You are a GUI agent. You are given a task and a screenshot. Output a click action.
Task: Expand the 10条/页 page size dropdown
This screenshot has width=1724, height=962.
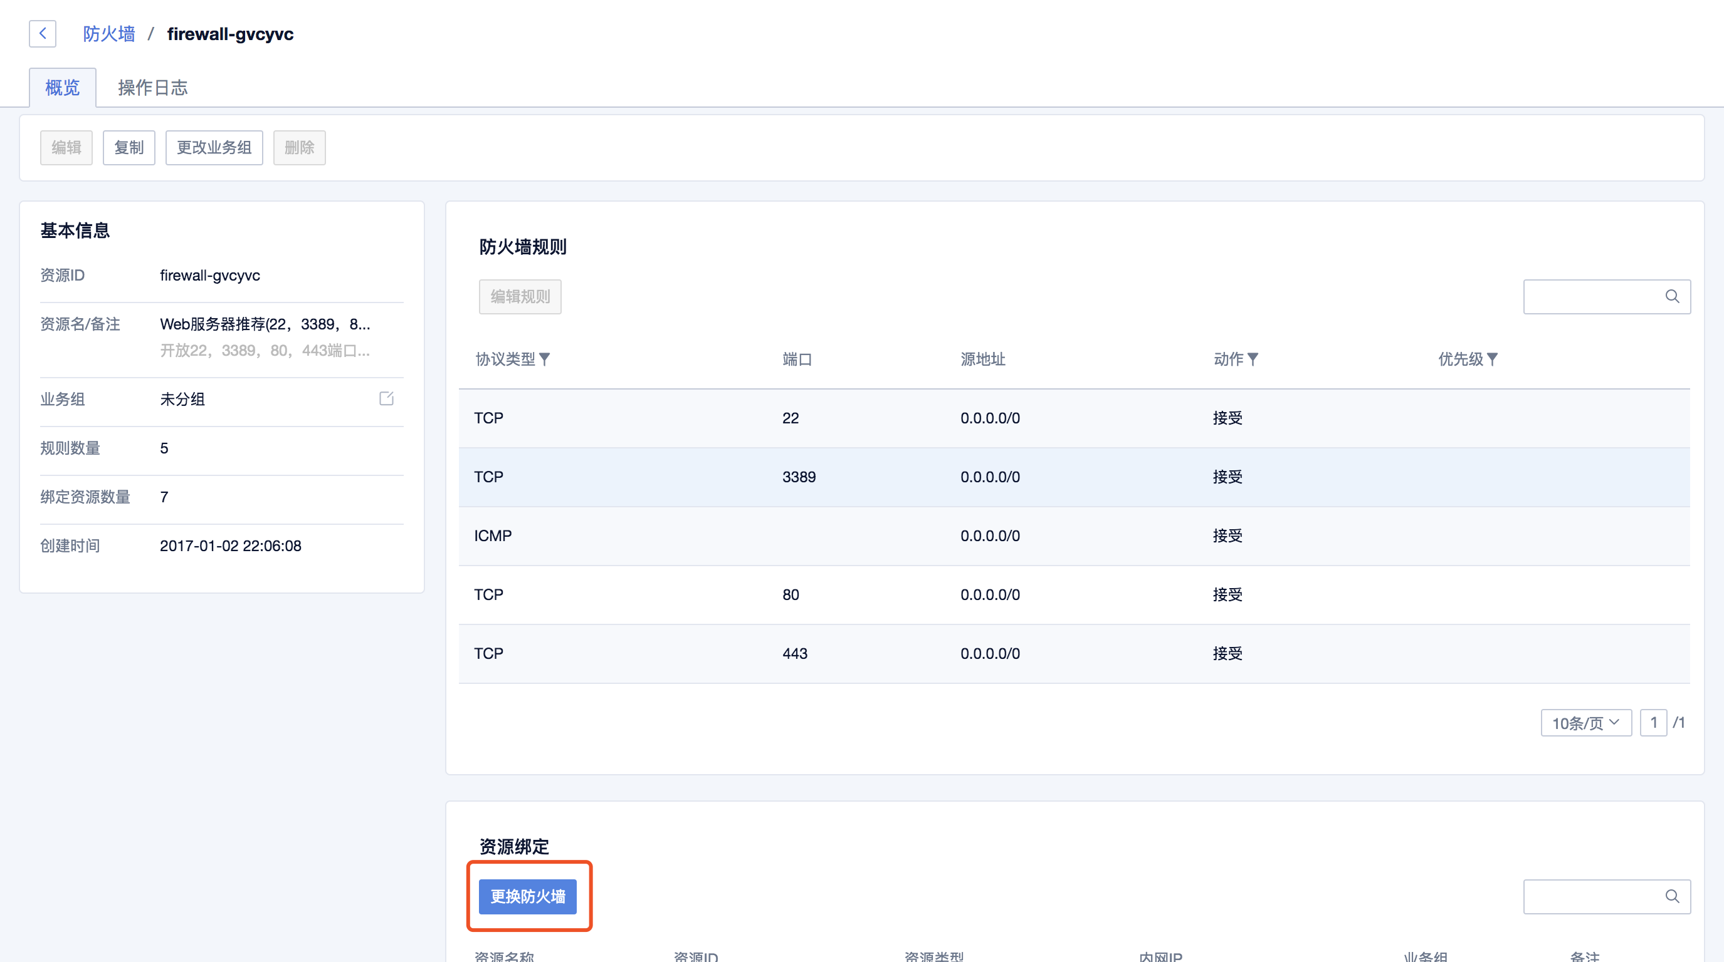[x=1585, y=723]
